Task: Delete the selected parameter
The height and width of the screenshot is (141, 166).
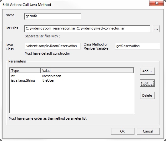Action: 148,95
